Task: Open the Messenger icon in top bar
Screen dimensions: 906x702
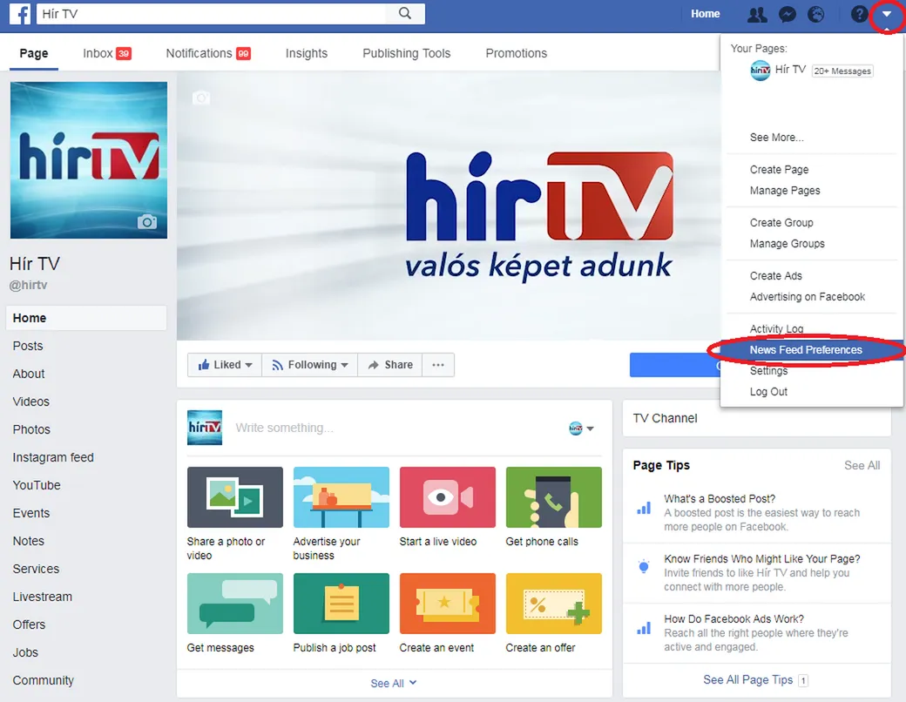Action: pos(787,14)
